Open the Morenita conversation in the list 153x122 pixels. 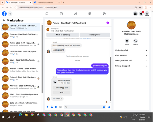coord(21,87)
